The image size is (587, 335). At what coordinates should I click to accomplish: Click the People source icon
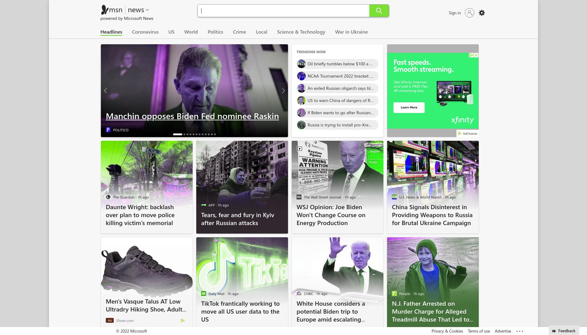[x=394, y=293]
